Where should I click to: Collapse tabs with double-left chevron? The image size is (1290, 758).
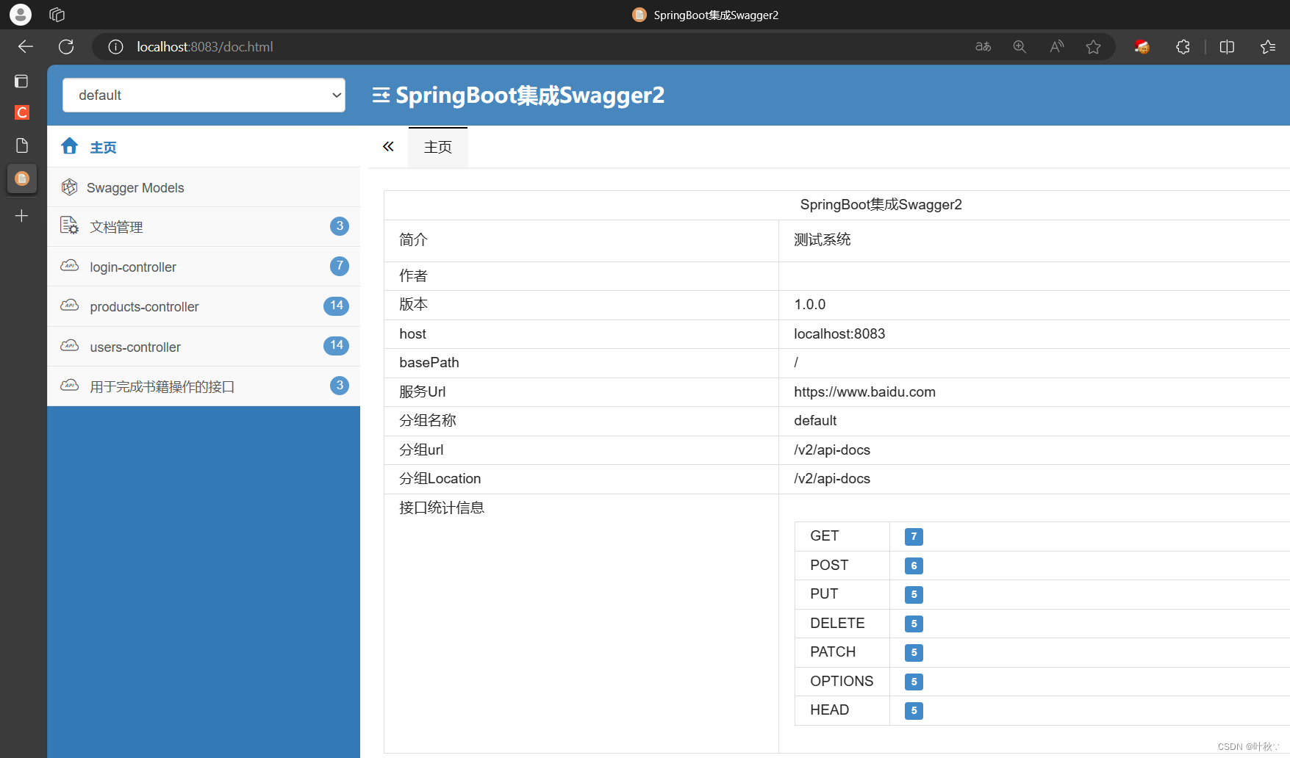388,147
